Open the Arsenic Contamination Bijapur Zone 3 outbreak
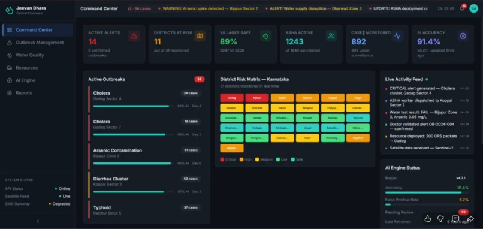483x229 pixels. point(146,156)
